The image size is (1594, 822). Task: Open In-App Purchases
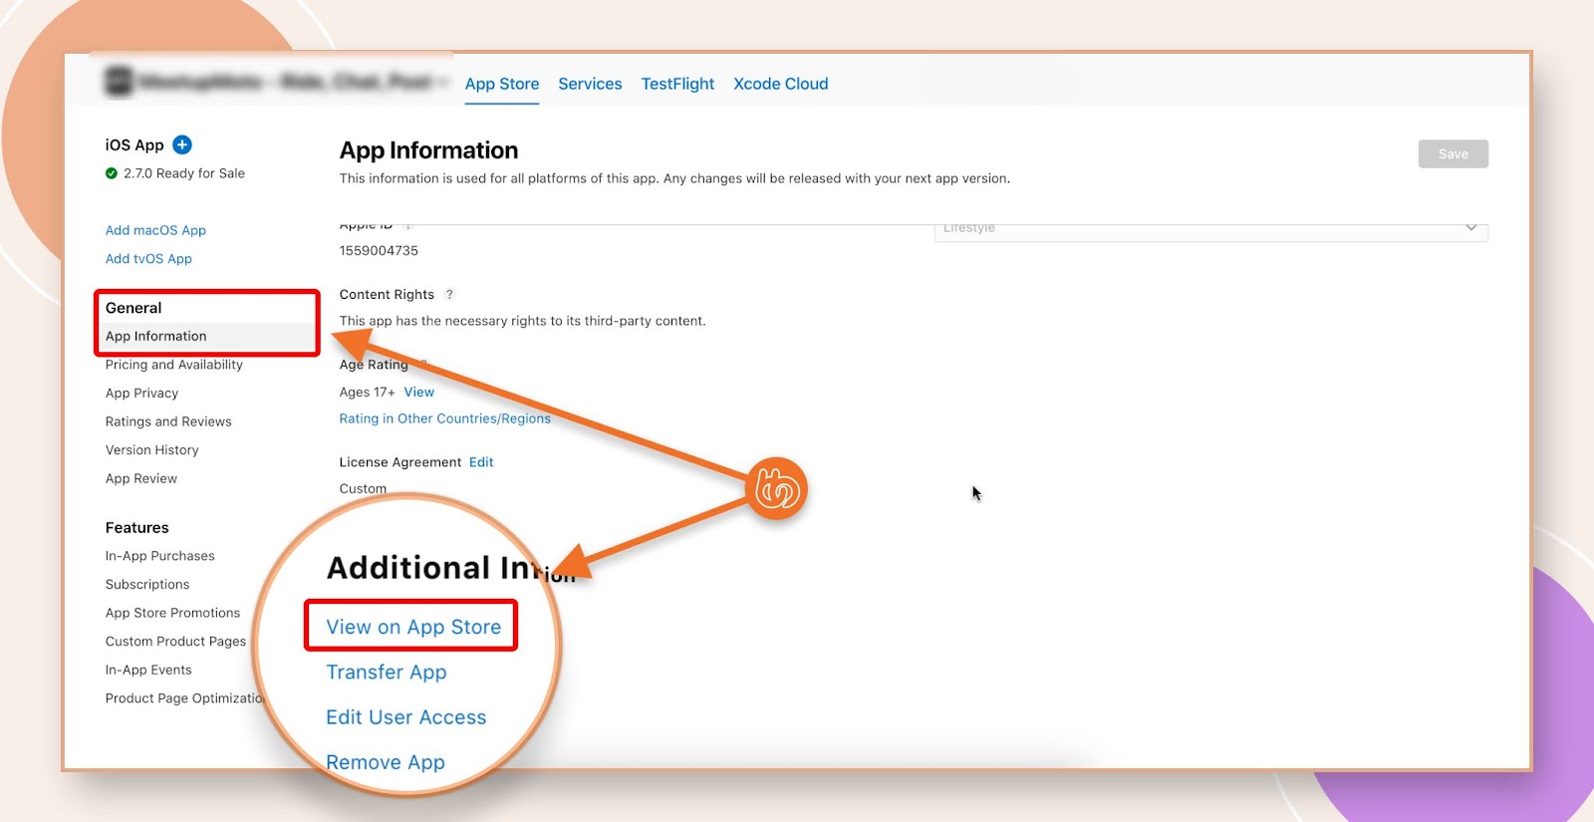[x=160, y=556]
